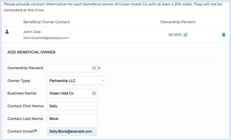Click the person icon beside John Doe
Image resolution: width=231 pixels, height=140 pixels.
7,32
